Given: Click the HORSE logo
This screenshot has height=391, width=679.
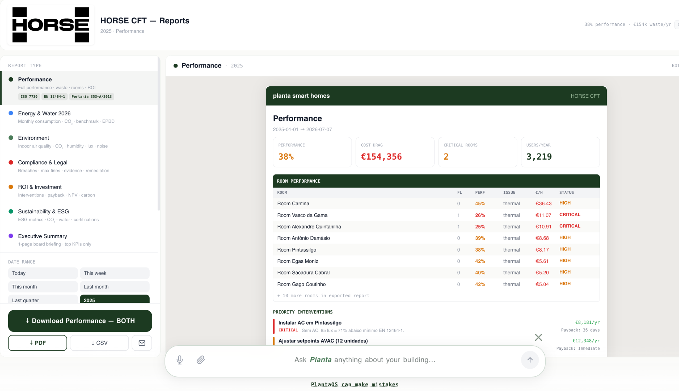Looking at the screenshot, I should pos(51,25).
